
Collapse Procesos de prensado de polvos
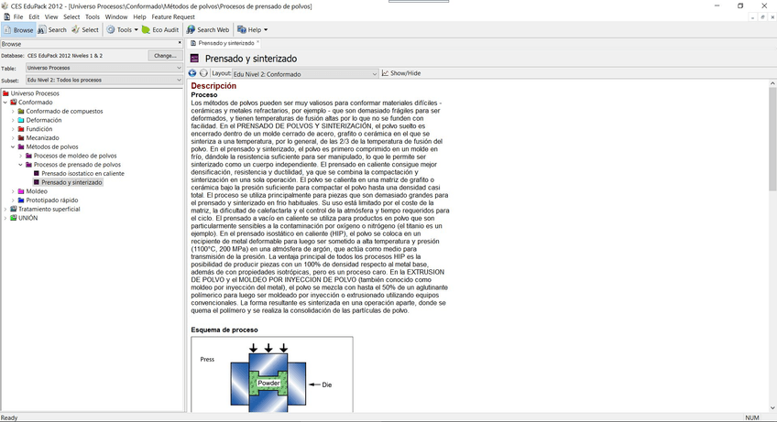(x=21, y=165)
